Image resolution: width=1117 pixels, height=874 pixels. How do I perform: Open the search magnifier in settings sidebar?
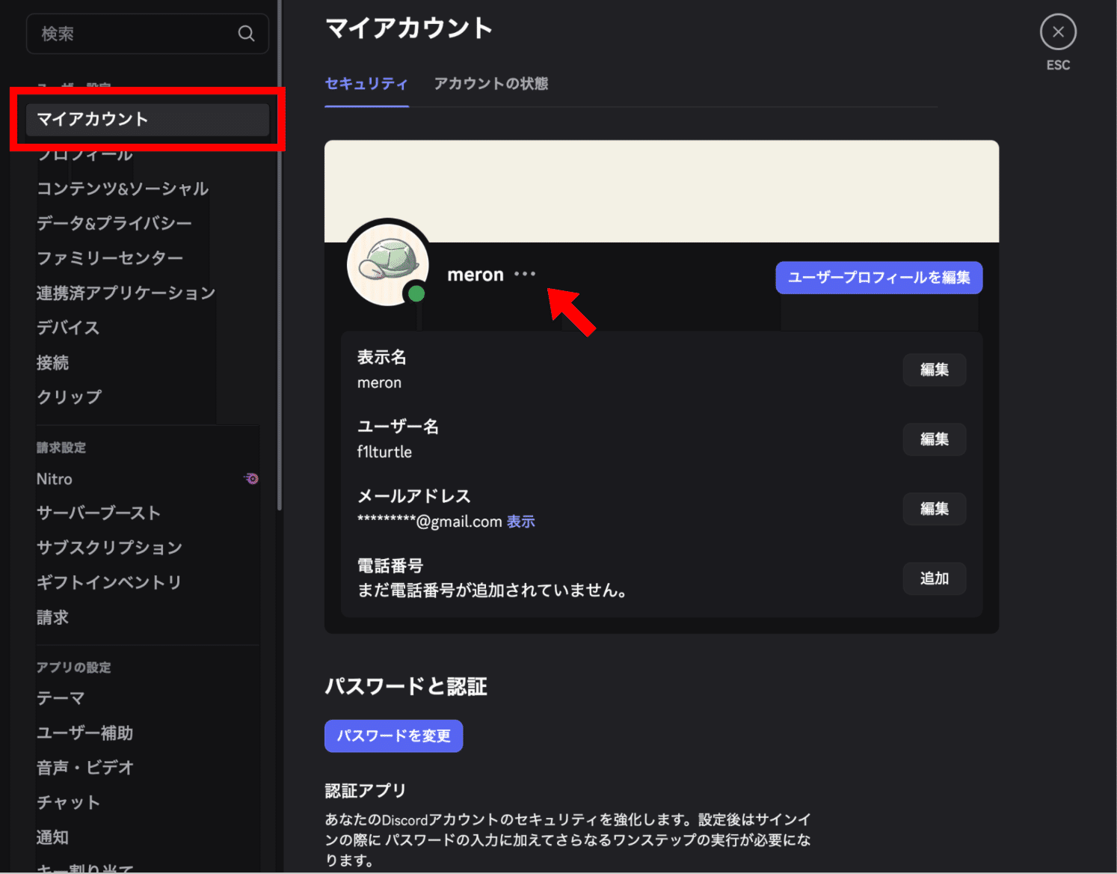click(247, 33)
